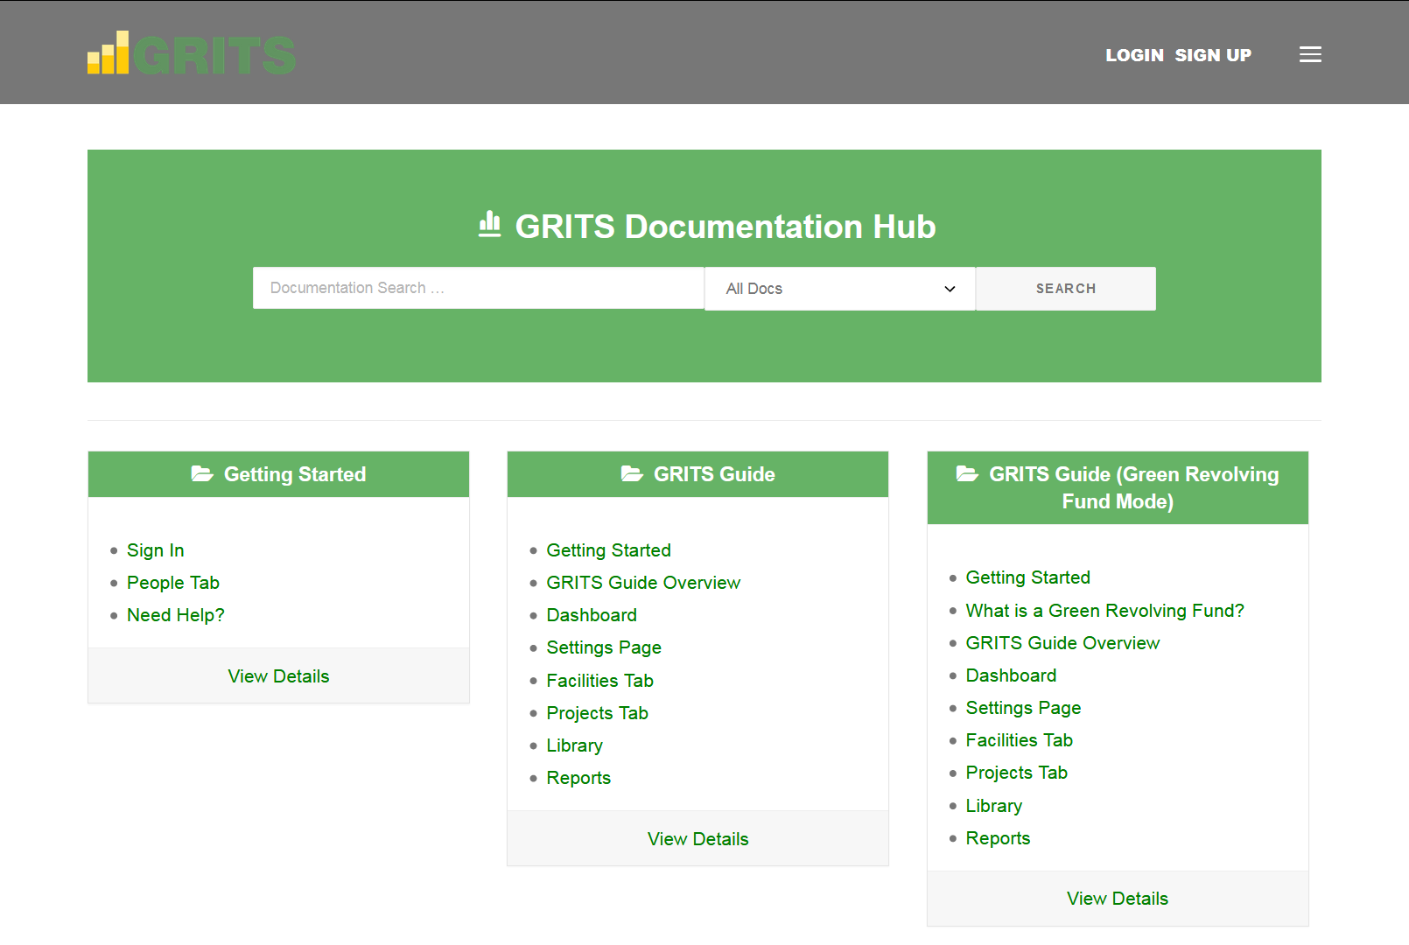Expand the All Docs dropdown

click(x=840, y=289)
